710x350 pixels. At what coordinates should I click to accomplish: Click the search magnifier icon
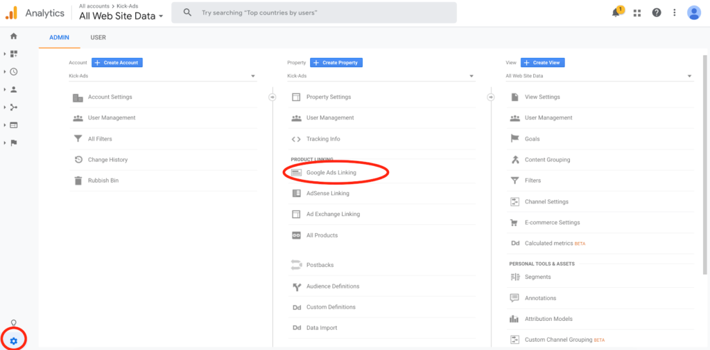tap(187, 12)
